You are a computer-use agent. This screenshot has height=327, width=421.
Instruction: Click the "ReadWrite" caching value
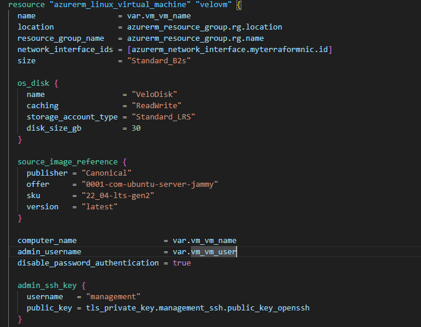point(157,106)
